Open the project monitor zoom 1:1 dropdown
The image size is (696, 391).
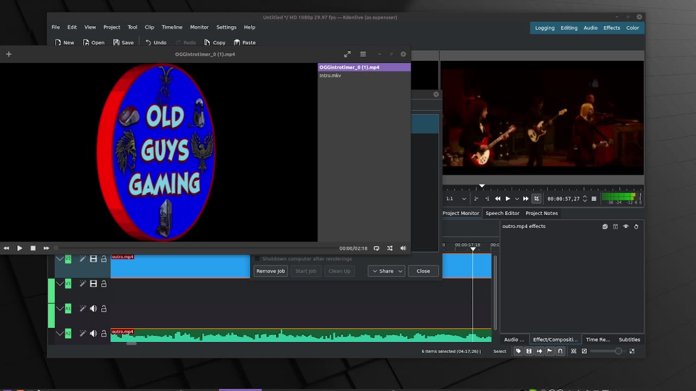(x=456, y=199)
